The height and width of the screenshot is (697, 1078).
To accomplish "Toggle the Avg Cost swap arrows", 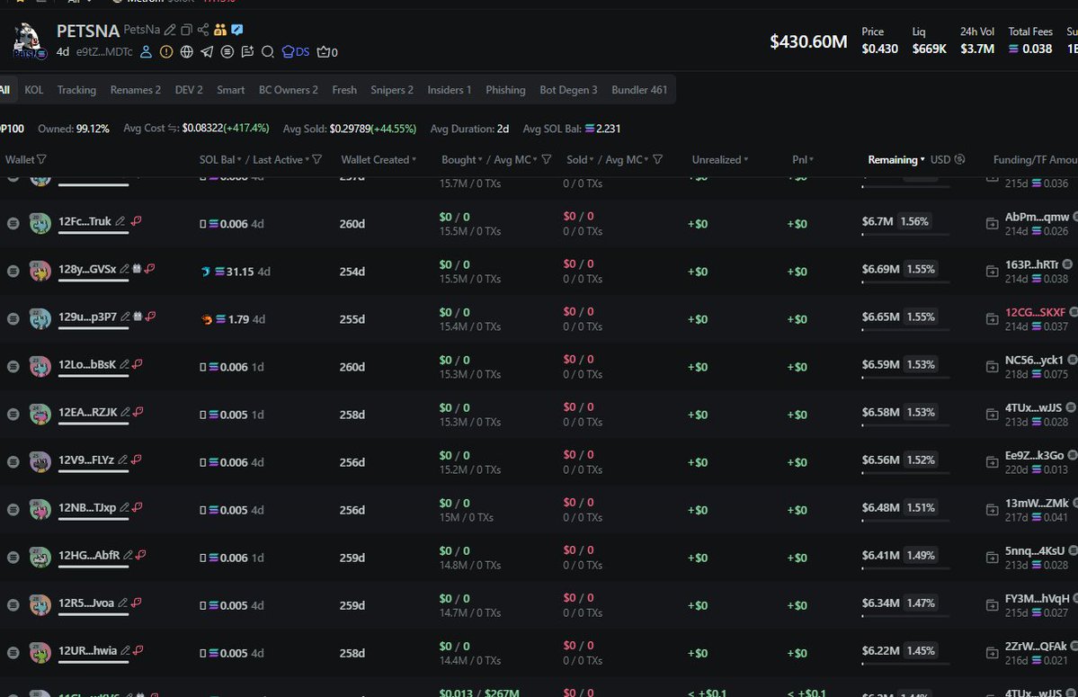I will click(x=173, y=129).
